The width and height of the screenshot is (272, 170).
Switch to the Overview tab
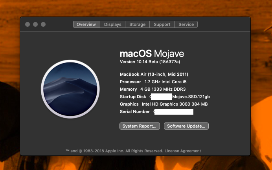(86, 24)
